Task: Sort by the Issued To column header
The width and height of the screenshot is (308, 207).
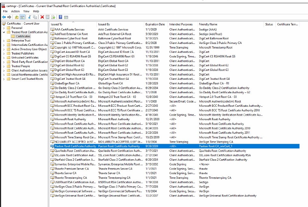Action: (x=73, y=24)
